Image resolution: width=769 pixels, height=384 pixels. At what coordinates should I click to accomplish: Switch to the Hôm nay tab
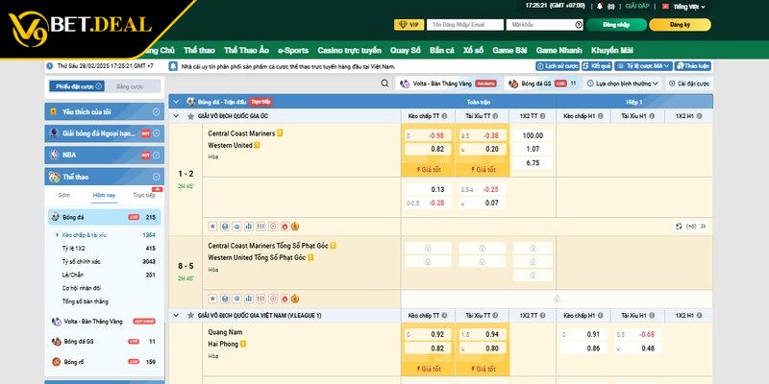104,195
